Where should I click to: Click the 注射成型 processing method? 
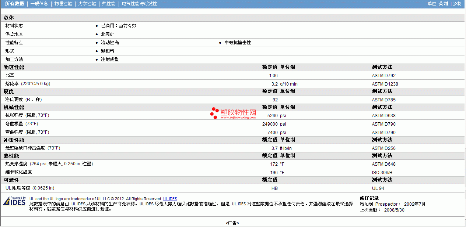click(110, 60)
